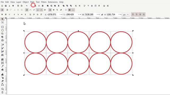Screen dimensions: 170x95
Task: Select the Node editing tool
Action: (x=2, y=22)
